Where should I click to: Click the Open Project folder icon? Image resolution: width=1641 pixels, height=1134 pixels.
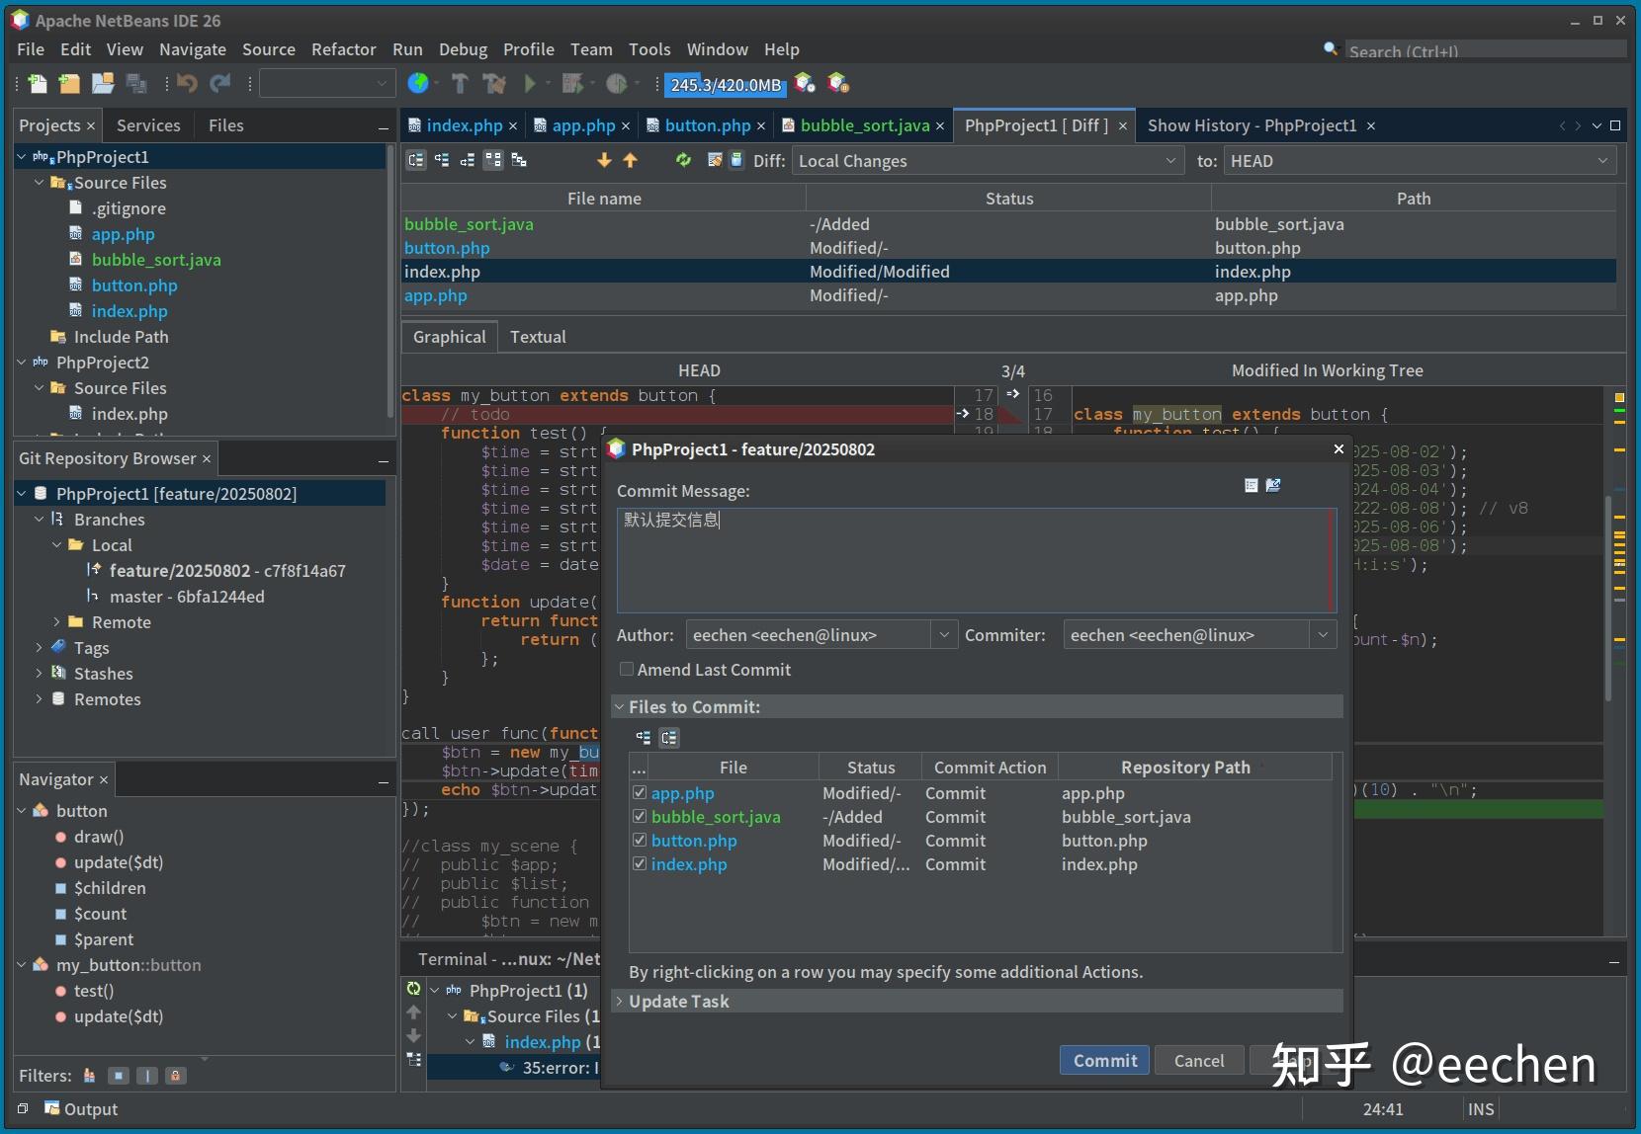click(x=103, y=84)
